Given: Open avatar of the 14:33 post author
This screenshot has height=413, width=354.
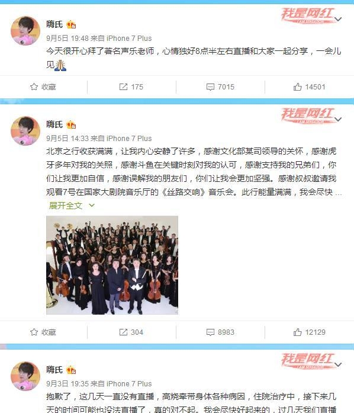Looking at the screenshot, I should point(25,130).
